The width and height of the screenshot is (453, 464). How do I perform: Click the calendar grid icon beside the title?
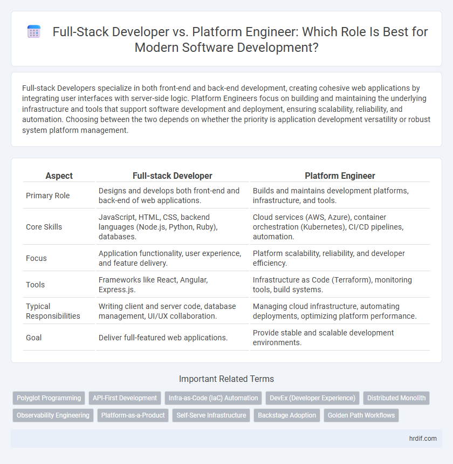click(x=33, y=32)
